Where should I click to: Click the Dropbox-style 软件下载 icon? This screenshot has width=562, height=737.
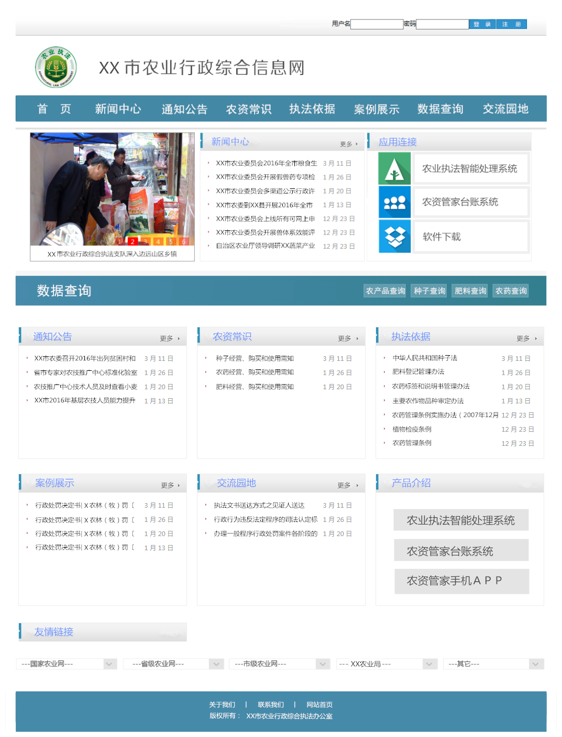click(x=394, y=237)
